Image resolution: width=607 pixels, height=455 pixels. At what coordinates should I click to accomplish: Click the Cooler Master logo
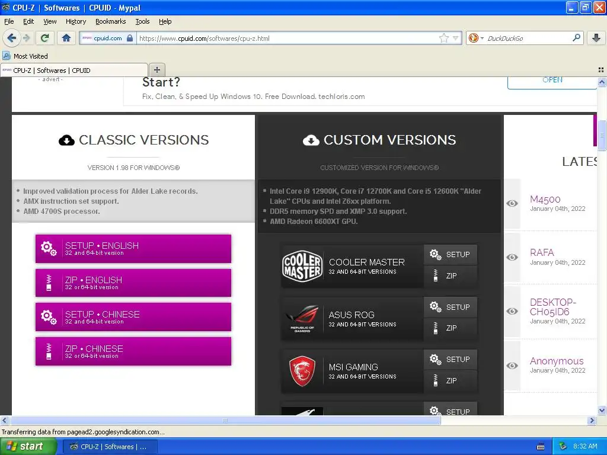coord(302,266)
